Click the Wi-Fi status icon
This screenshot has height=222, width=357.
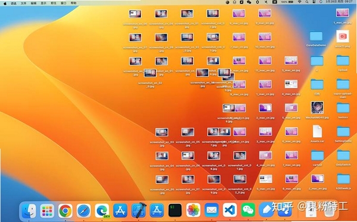[300, 2]
